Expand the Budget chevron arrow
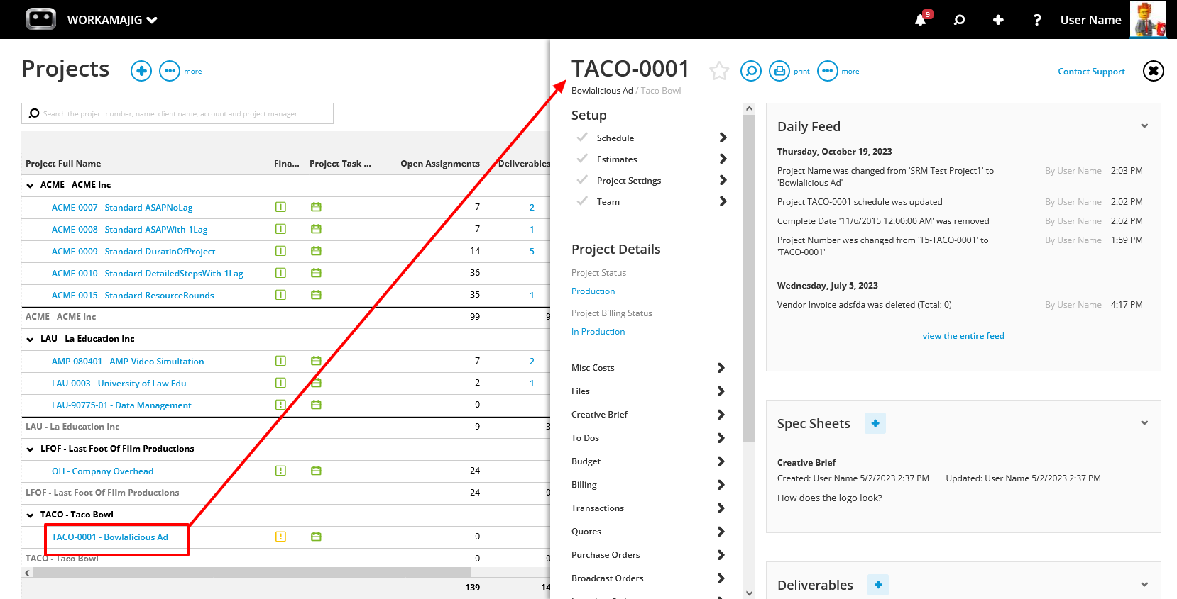 [721, 461]
